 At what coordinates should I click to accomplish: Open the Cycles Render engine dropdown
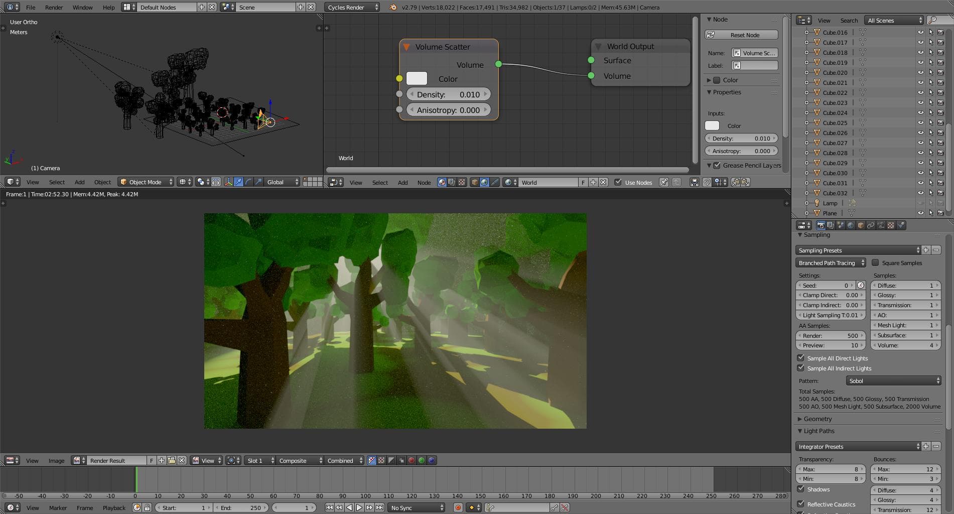(x=352, y=7)
